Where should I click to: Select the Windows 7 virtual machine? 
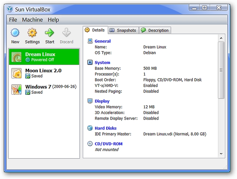pyautogui.click(x=44, y=89)
